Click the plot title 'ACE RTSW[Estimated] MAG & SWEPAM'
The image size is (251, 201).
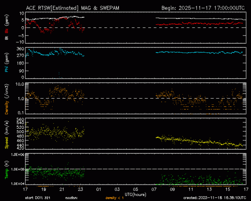click(x=73, y=8)
